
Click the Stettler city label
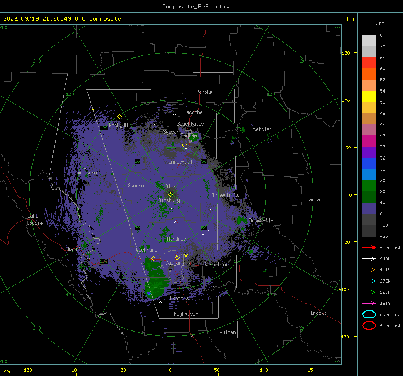261,129
